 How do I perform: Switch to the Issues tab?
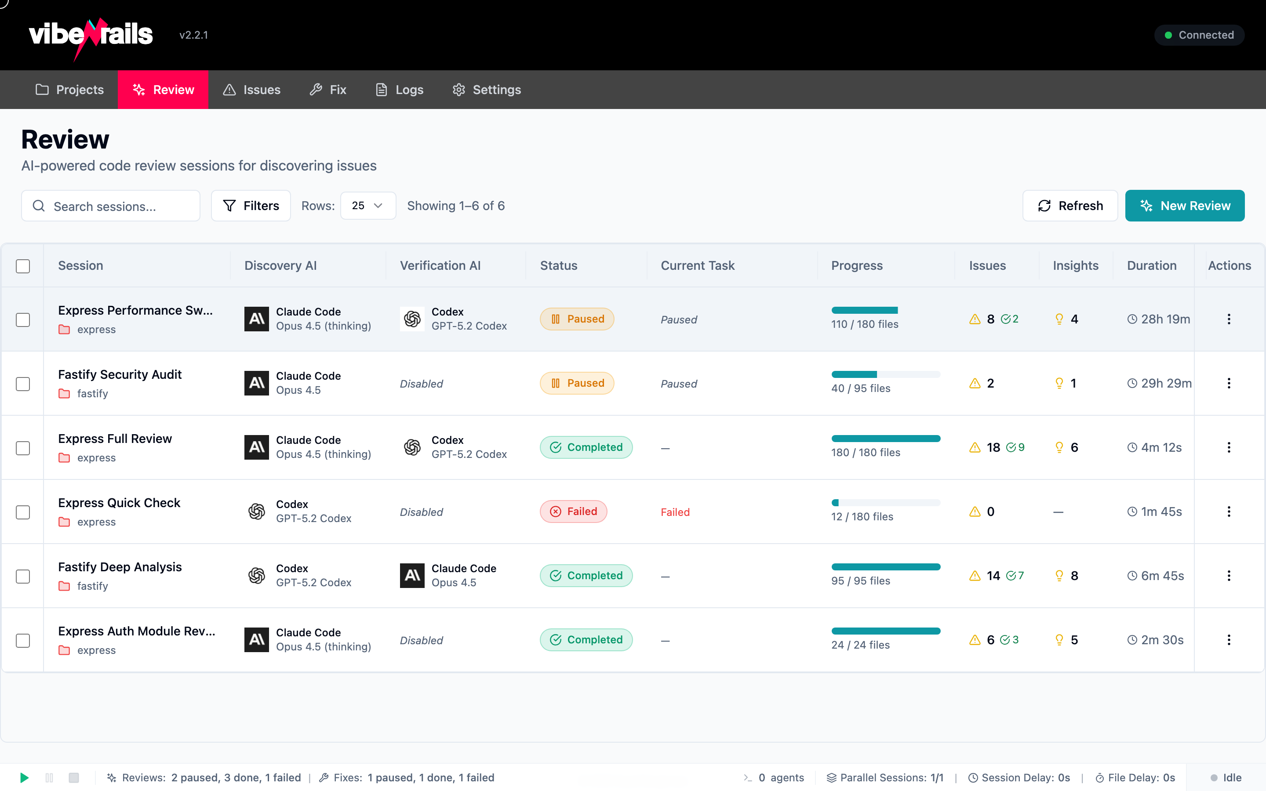click(251, 90)
